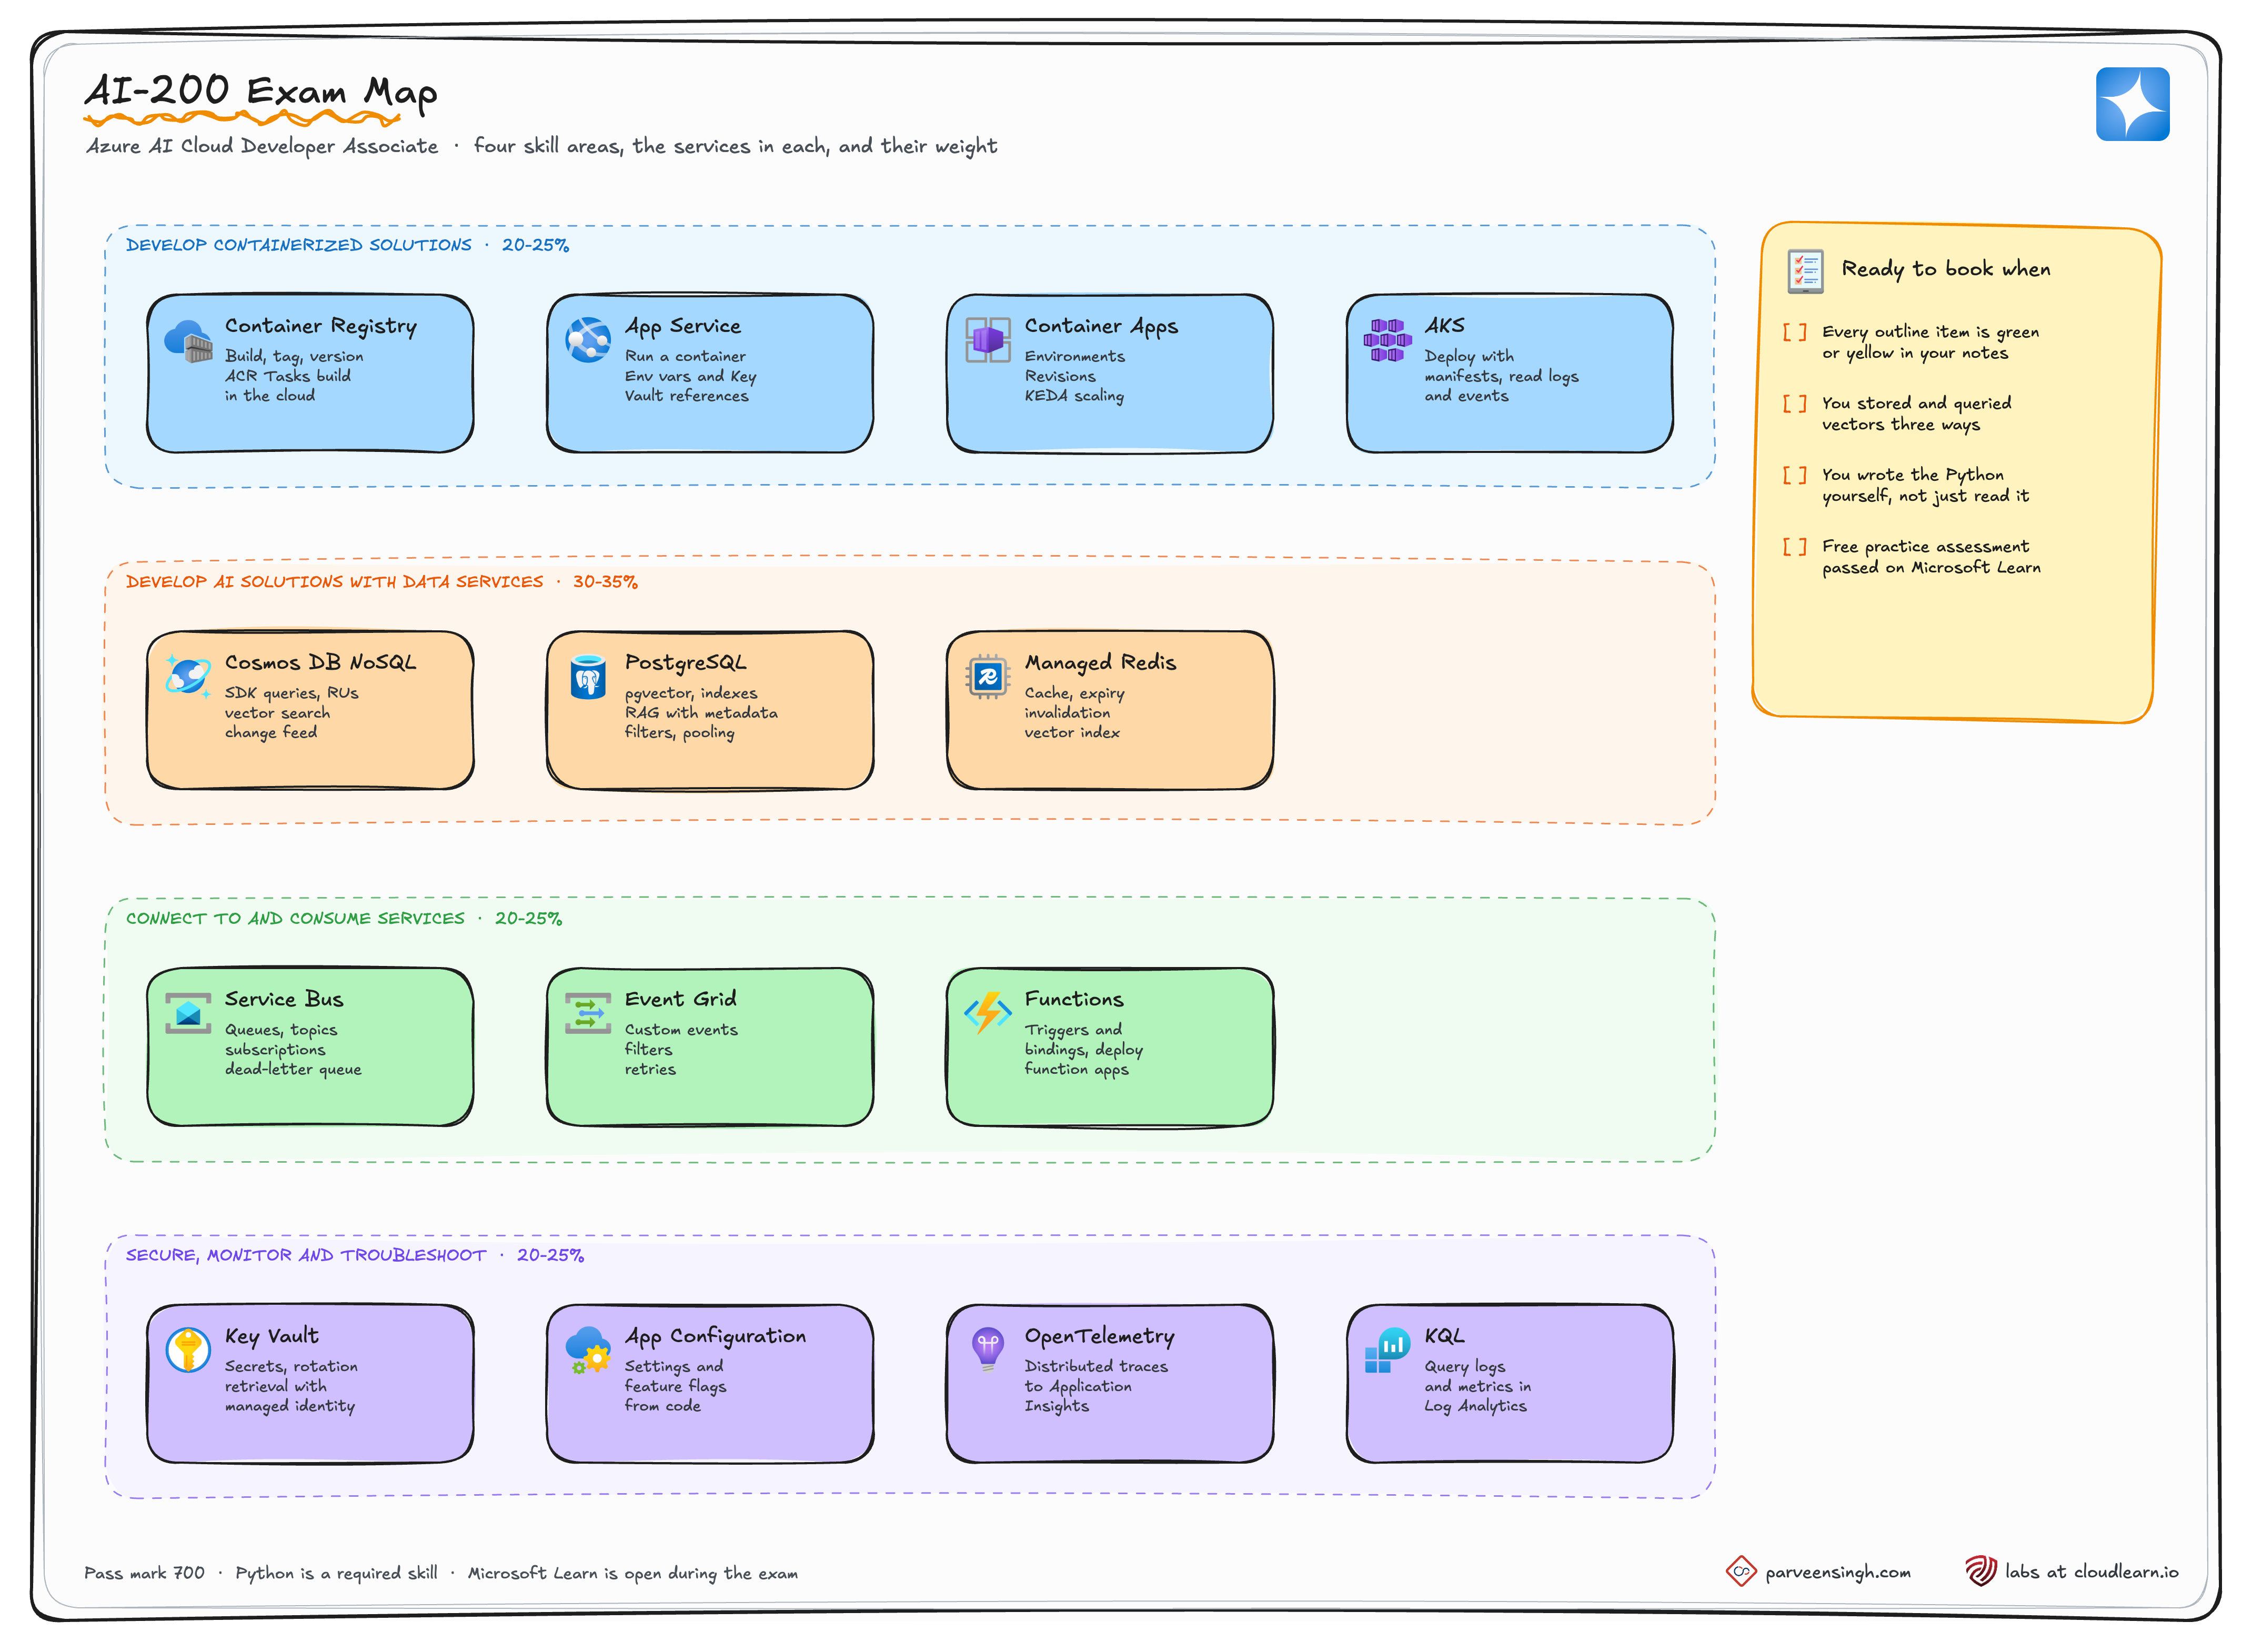This screenshot has width=2252, height=1652.
Task: Click the PostgreSQL elephant database icon
Action: coord(588,677)
